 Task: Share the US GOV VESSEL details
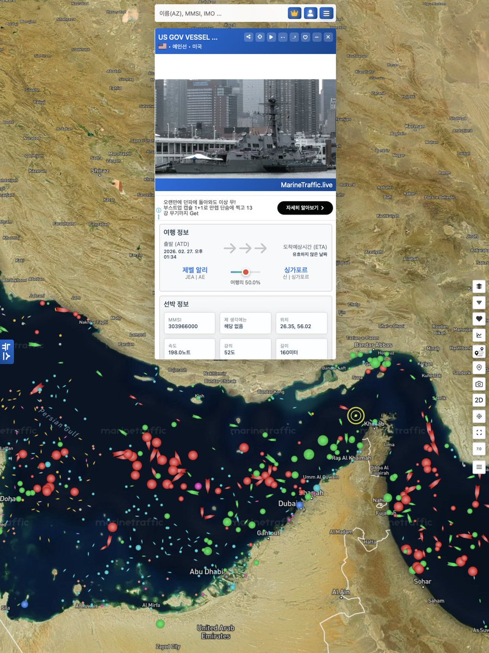coord(249,37)
